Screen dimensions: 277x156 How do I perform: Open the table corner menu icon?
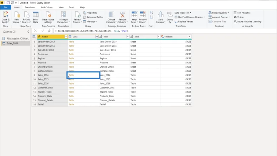(34, 37)
